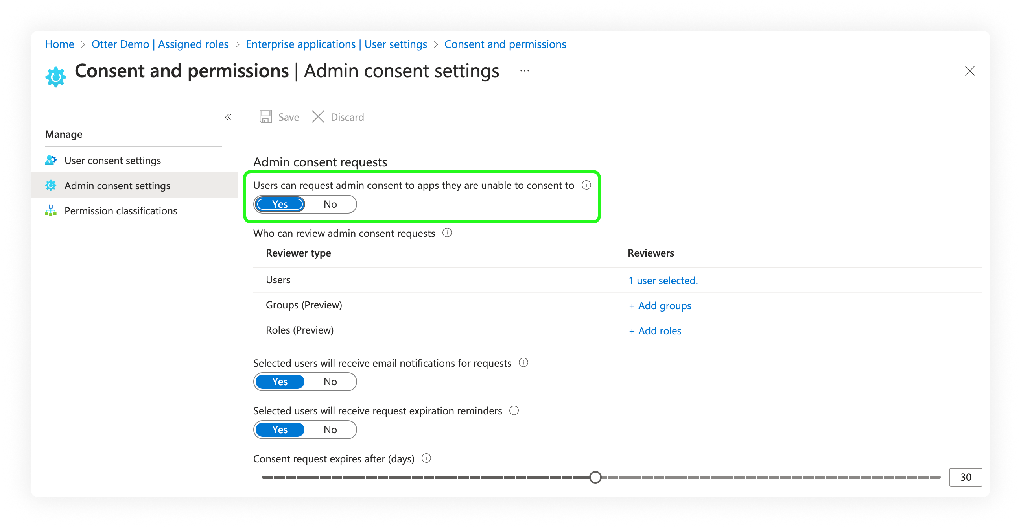Disable email notifications for selected users
The width and height of the screenshot is (1021, 528).
click(x=330, y=381)
